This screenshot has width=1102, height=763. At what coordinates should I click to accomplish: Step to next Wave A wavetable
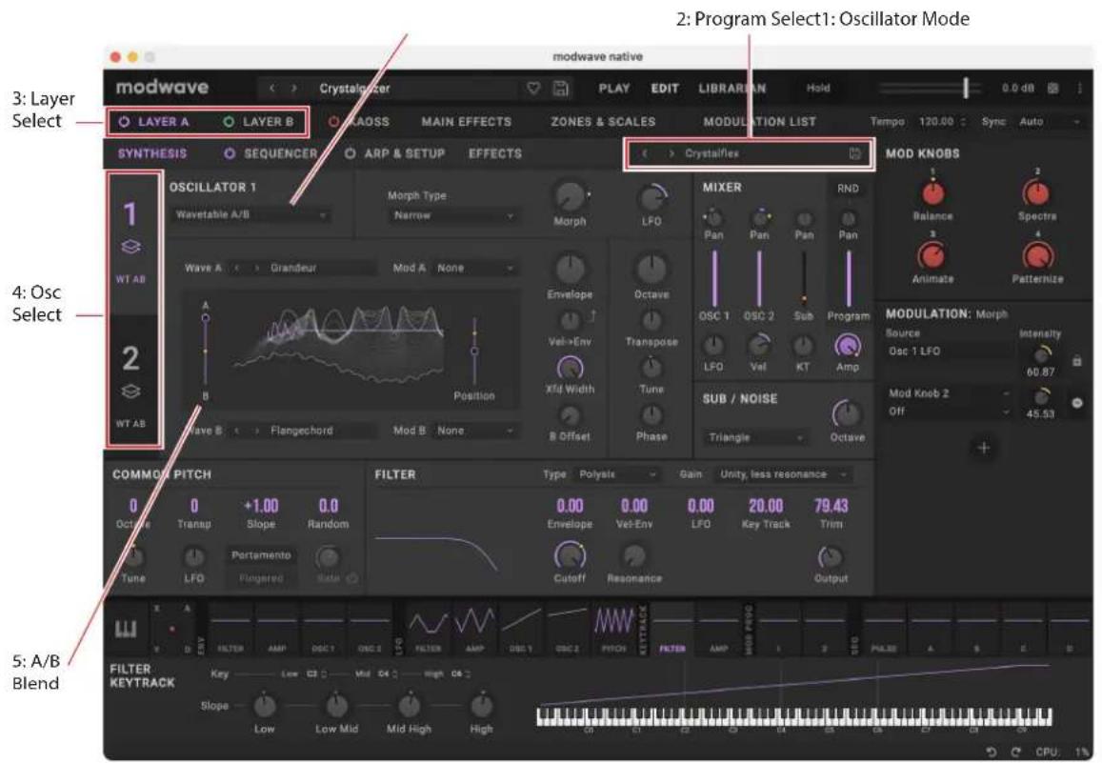[257, 268]
